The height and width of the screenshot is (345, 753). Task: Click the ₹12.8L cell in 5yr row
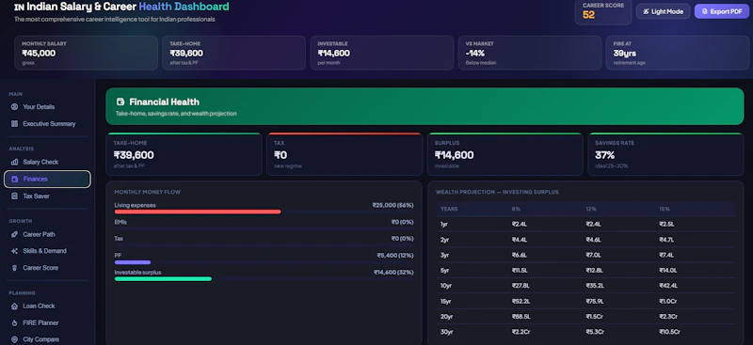[x=595, y=271]
